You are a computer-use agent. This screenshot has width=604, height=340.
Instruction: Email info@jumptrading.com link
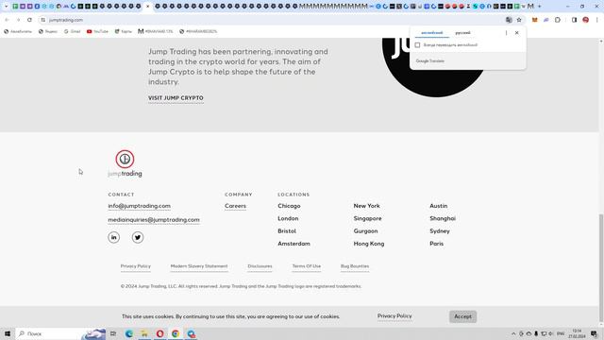(x=139, y=206)
